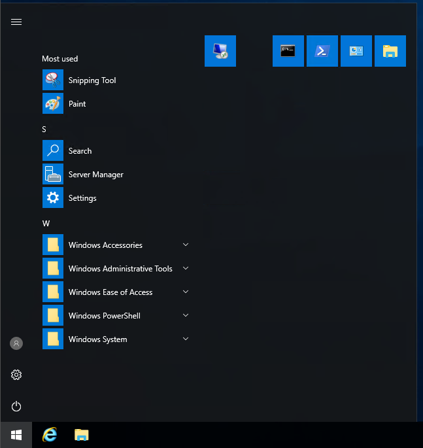Click the Settings gear app icon
423x448 pixels.
tap(53, 198)
